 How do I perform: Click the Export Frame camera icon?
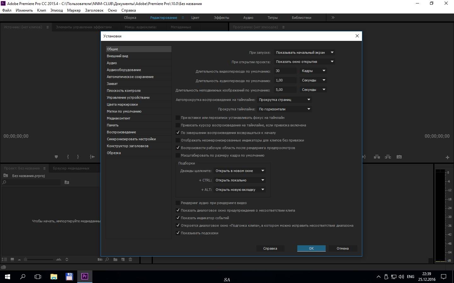coord(399,157)
